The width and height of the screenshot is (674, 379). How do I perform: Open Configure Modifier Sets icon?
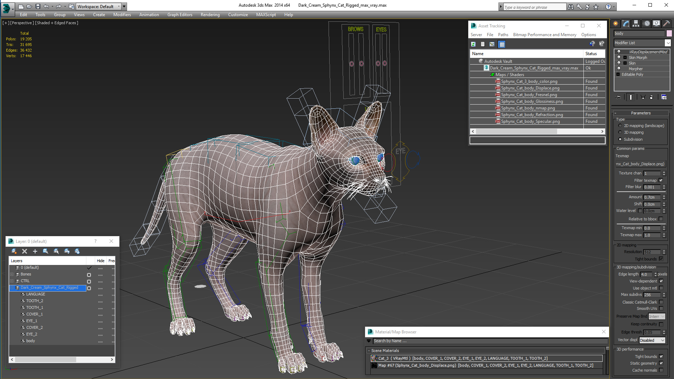664,97
